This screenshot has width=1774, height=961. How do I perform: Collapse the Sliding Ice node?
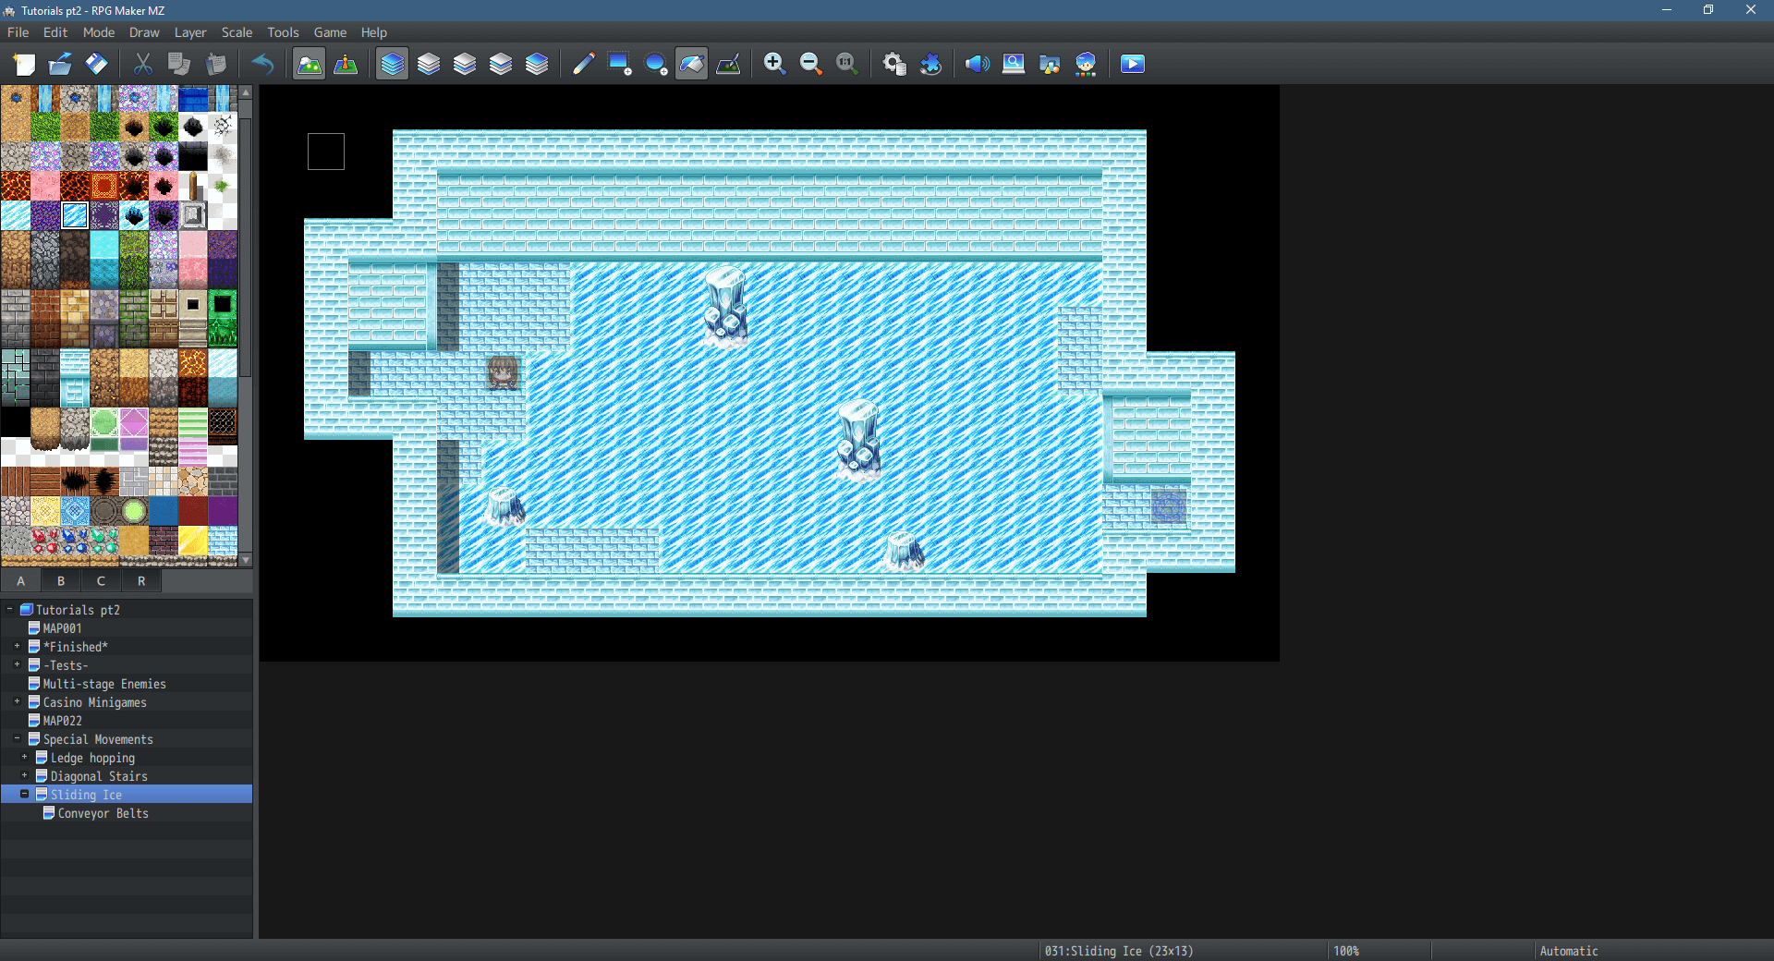point(25,794)
